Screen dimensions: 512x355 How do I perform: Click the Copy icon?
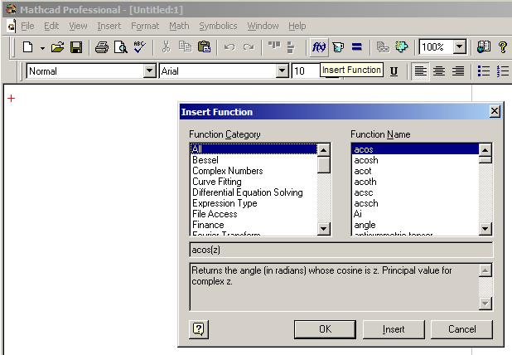(185, 46)
